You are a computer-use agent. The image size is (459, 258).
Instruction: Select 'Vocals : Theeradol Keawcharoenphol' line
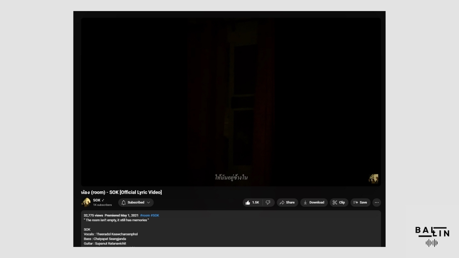pos(110,234)
